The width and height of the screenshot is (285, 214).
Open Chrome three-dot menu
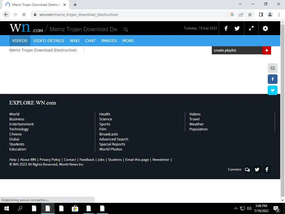click(279, 14)
